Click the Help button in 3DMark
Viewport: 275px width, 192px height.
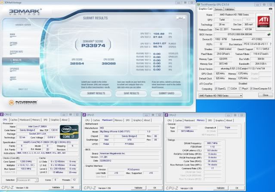point(181,18)
